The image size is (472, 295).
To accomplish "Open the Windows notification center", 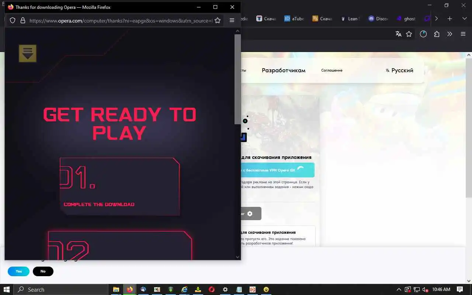I will pos(460,289).
